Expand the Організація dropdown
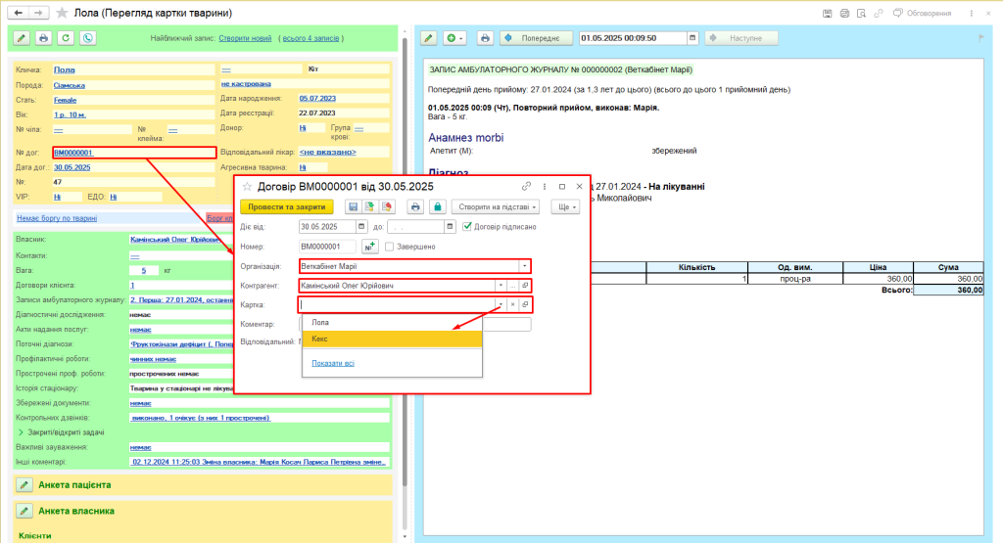Viewport: 1003px width, 543px height. [525, 266]
